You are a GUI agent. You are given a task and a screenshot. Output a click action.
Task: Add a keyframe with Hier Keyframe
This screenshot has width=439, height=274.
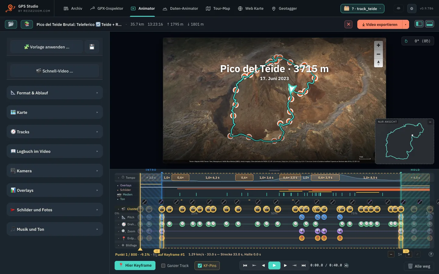[135, 265]
